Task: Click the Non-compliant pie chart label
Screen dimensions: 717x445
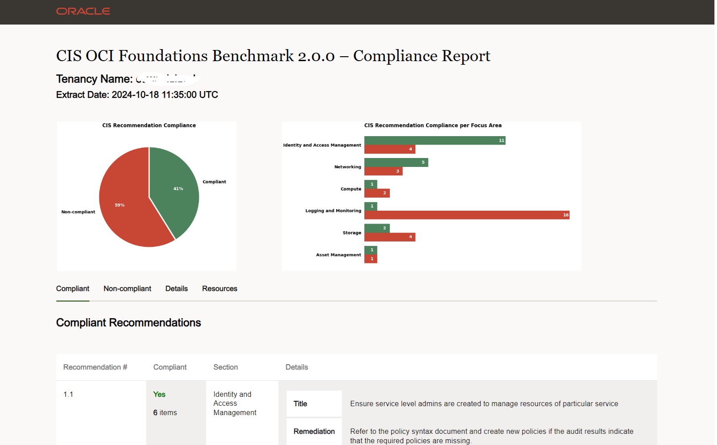Action: [x=78, y=212]
